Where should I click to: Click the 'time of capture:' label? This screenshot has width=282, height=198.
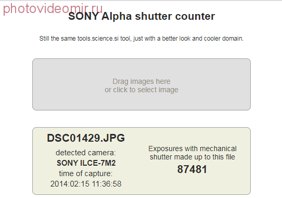pos(86,174)
